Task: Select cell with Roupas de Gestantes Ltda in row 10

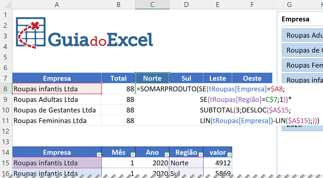Action: coord(57,110)
